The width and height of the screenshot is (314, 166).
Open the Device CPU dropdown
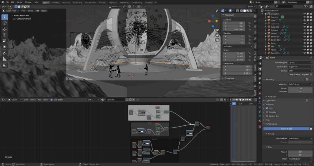300,71
